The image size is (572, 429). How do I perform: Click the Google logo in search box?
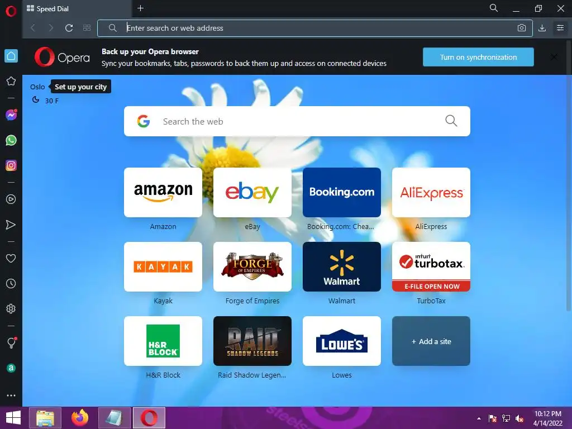coord(144,121)
